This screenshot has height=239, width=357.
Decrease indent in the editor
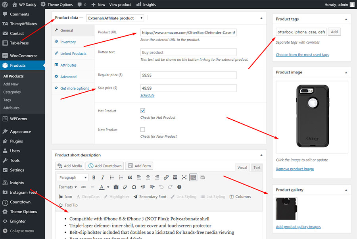[x=143, y=187]
